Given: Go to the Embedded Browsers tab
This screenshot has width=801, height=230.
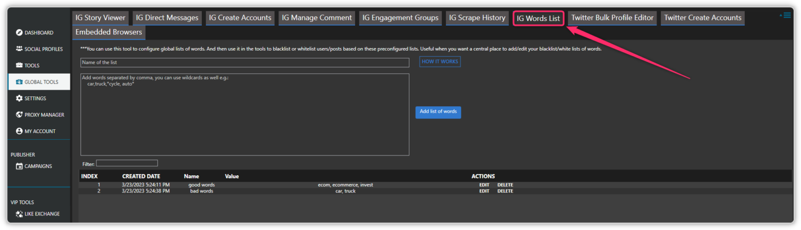Looking at the screenshot, I should pyautogui.click(x=108, y=32).
